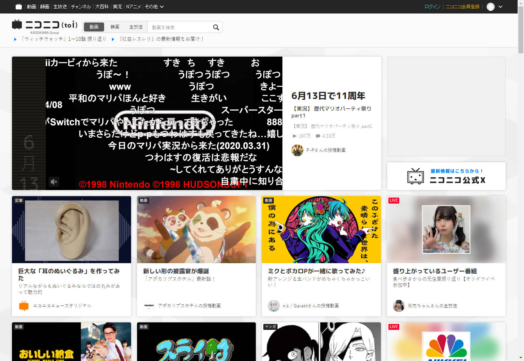Click n.k / Garakt avatar icon

[x=274, y=306]
